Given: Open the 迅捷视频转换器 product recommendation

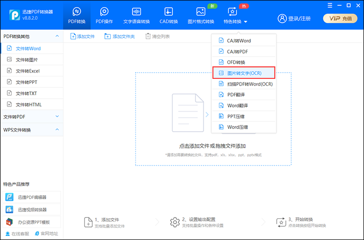Looking at the screenshot, I should [x=32, y=210].
